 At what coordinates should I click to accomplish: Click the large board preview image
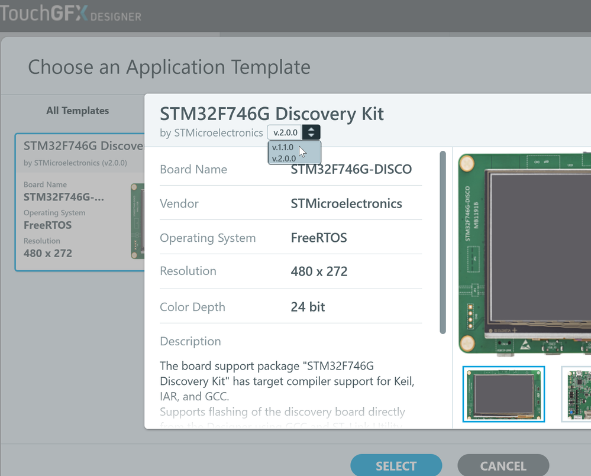tap(525, 254)
